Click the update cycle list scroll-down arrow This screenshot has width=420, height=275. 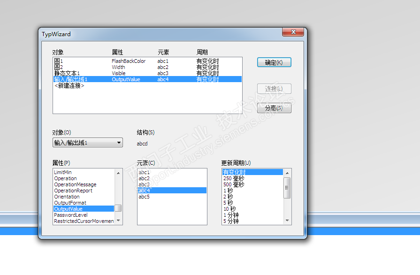click(x=287, y=221)
